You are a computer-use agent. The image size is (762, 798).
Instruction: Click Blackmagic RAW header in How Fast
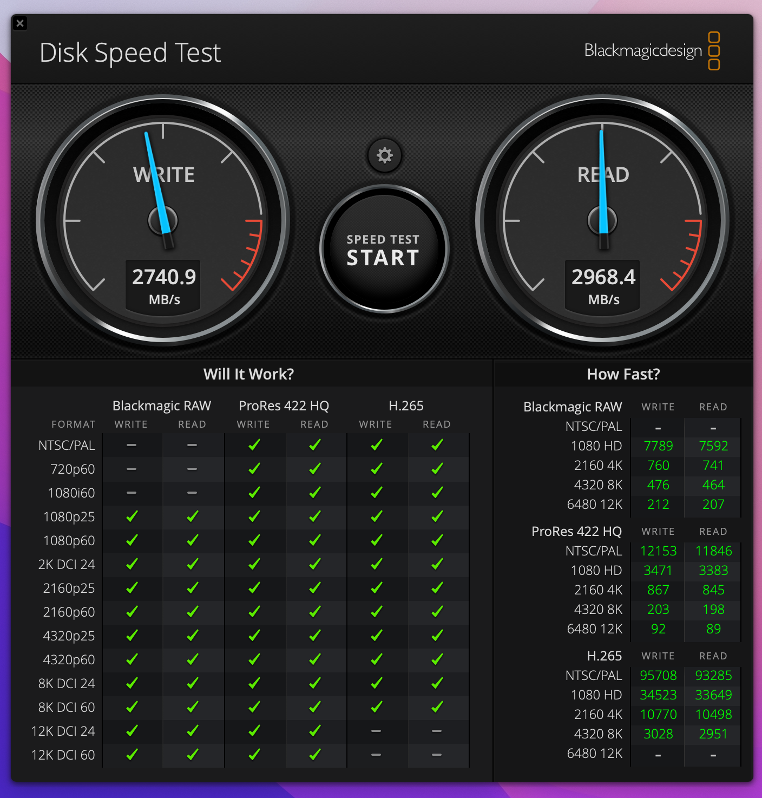tap(573, 407)
